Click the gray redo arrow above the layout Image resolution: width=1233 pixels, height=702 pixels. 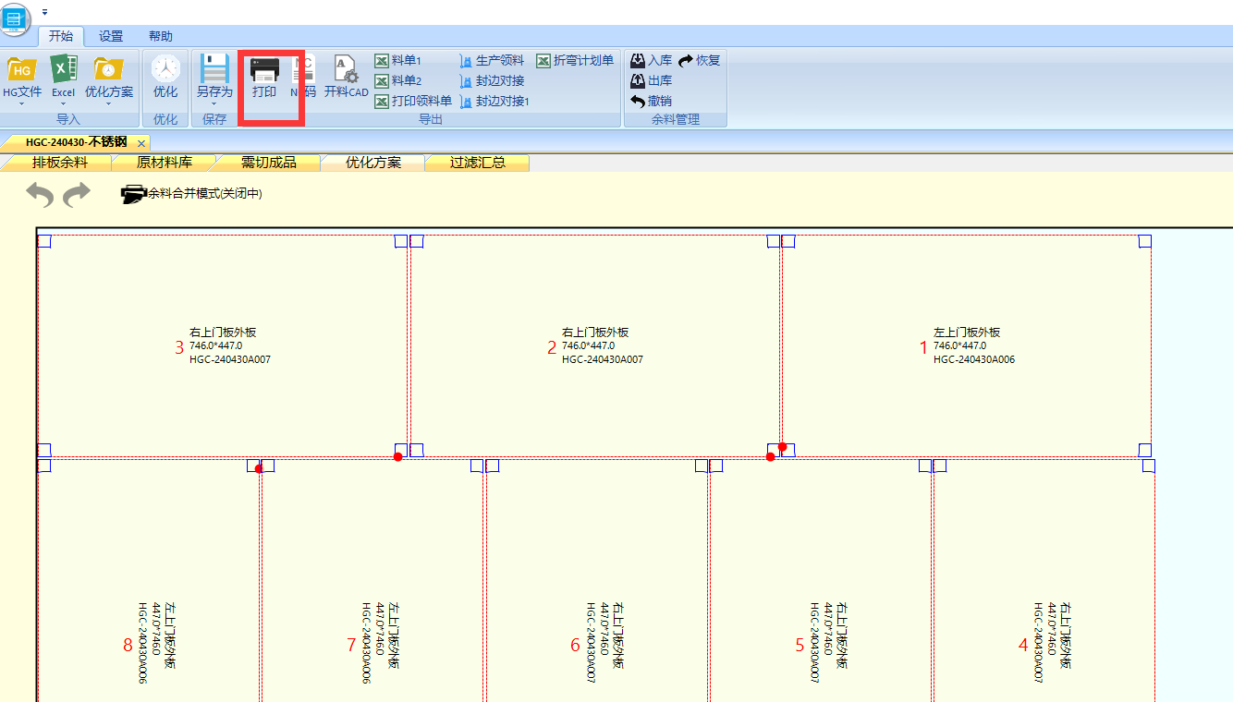point(77,195)
